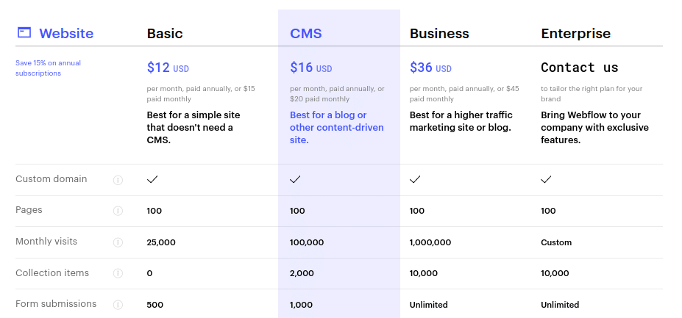
Task: Click Basic plan custom domain checkmark
Action: pos(152,179)
